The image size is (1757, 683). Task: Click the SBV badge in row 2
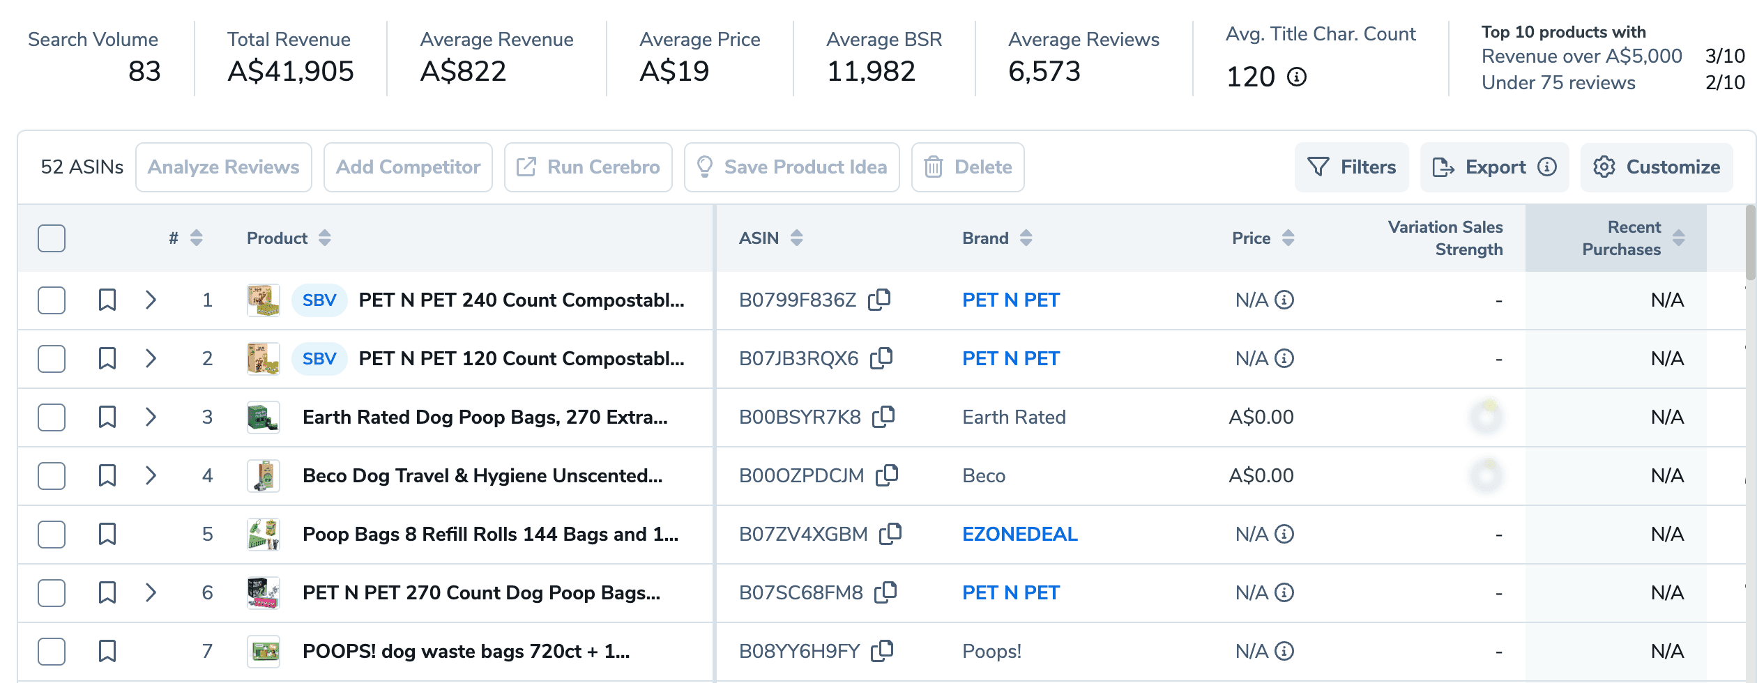click(319, 358)
